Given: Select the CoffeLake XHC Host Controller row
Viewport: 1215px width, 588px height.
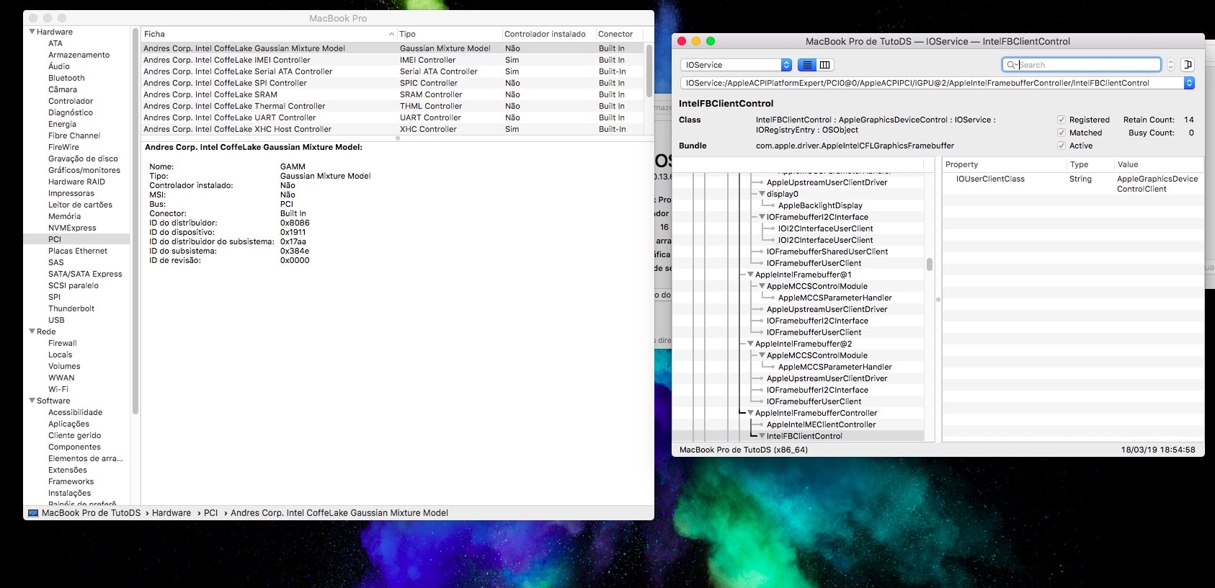Looking at the screenshot, I should click(392, 129).
